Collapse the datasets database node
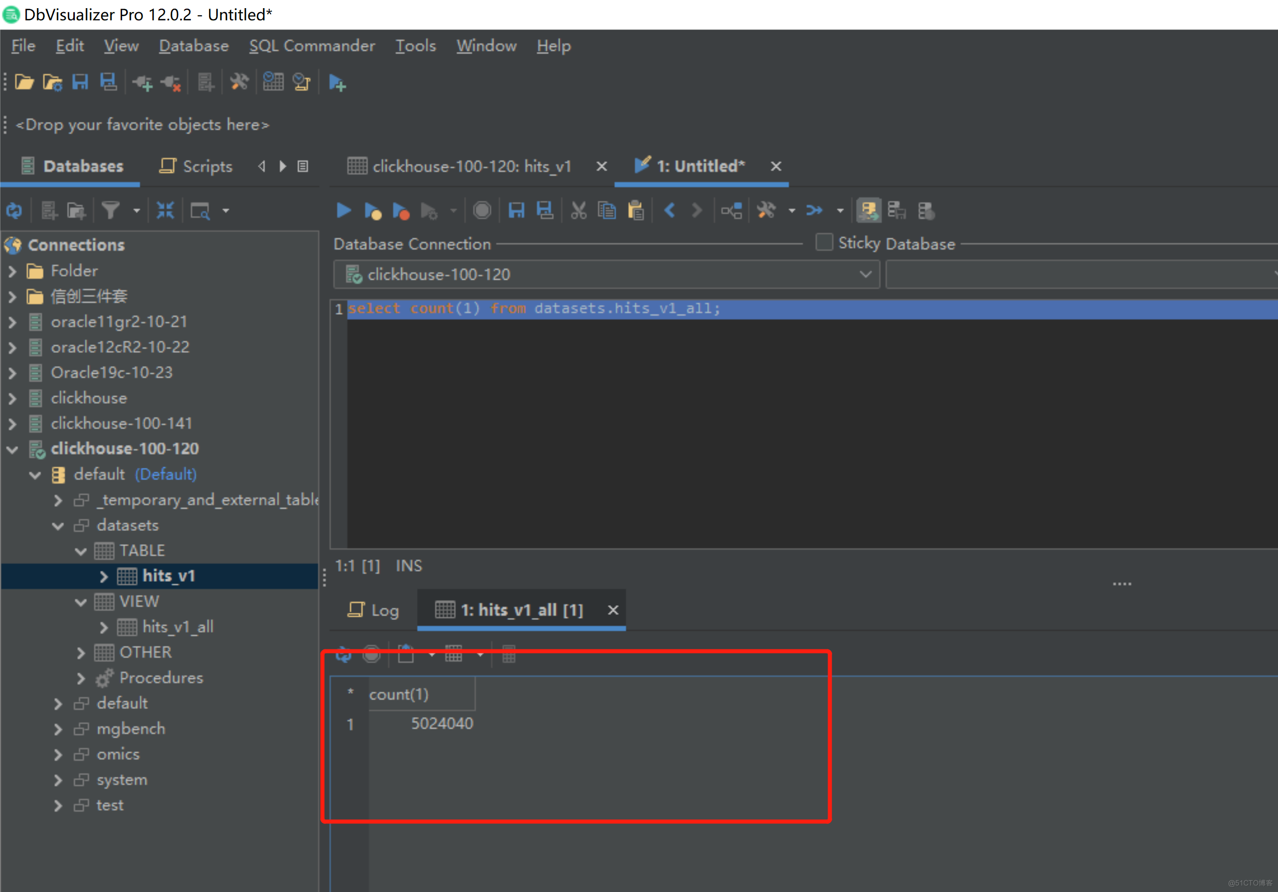This screenshot has height=892, width=1278. 58,525
